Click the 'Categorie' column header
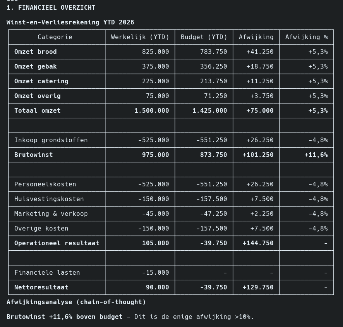 pyautogui.click(x=55, y=37)
